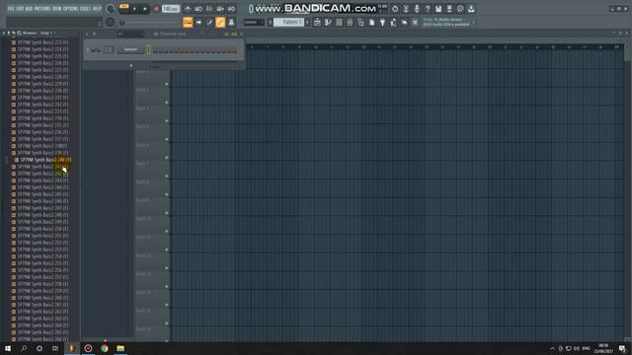Select SP7NM Synth Bass2 240 in browser
This screenshot has width=632, height=355.
(x=45, y=160)
